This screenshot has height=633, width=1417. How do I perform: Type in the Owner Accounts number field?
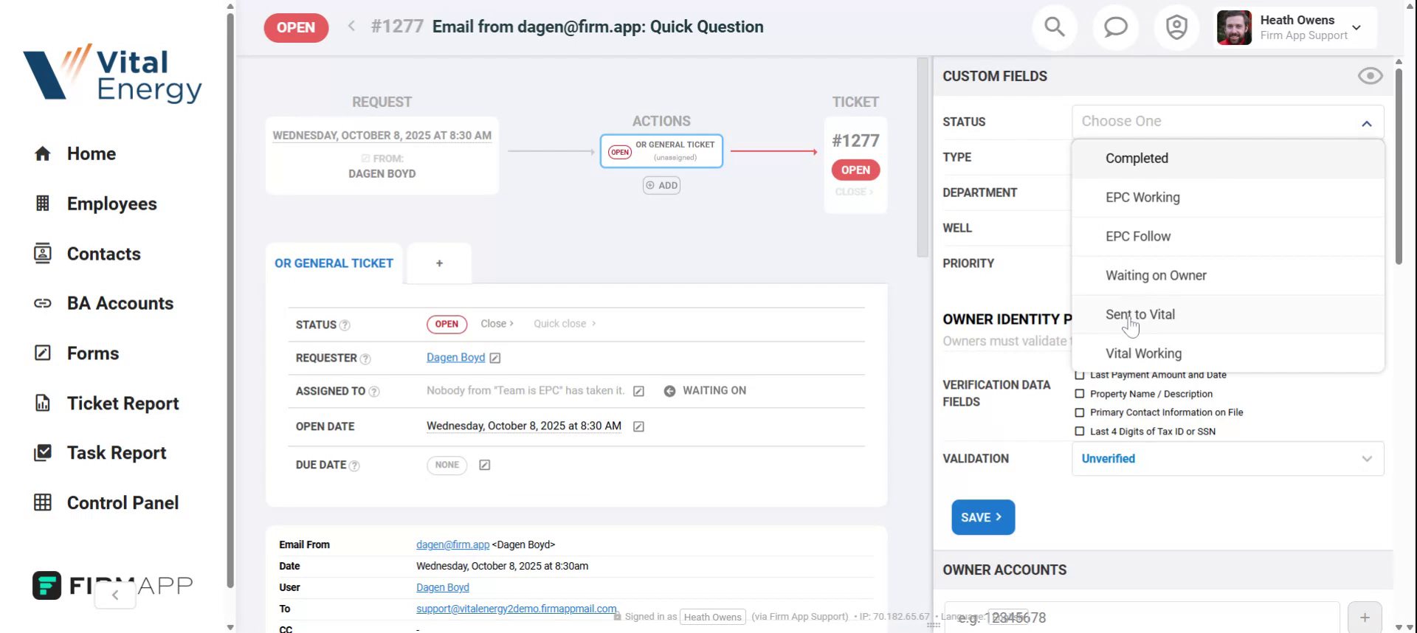coord(1141,617)
